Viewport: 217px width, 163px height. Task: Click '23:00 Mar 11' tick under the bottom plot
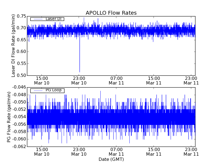tap(191, 152)
